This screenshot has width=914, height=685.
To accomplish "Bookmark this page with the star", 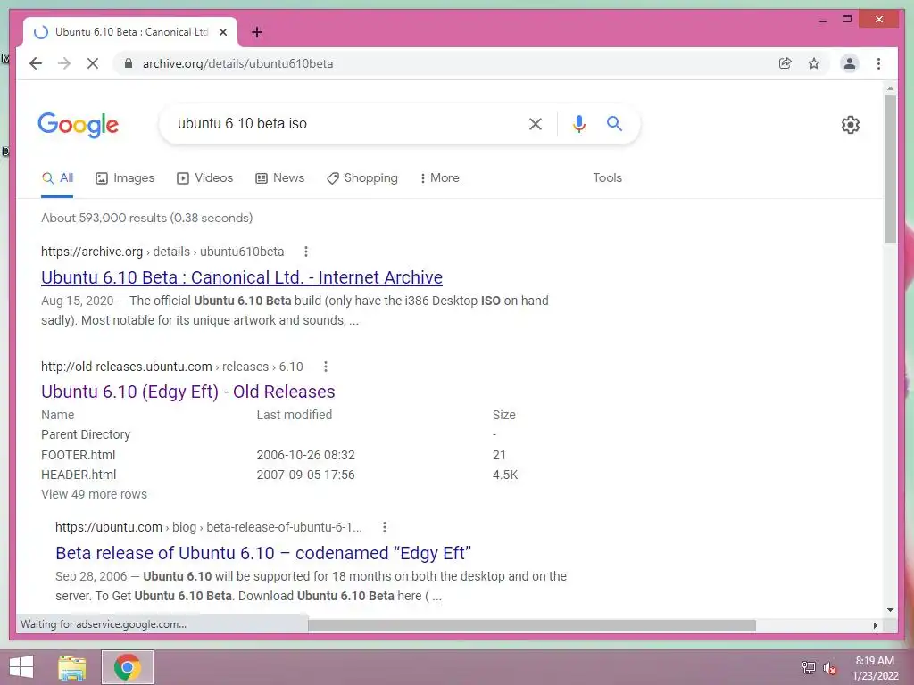I will pyautogui.click(x=814, y=63).
